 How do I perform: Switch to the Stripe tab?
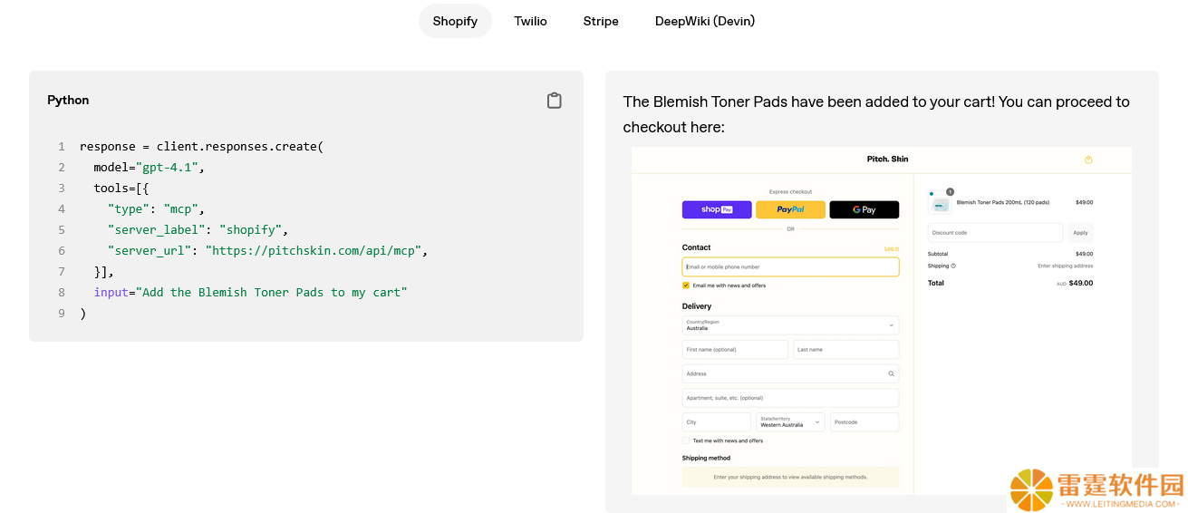(x=601, y=21)
